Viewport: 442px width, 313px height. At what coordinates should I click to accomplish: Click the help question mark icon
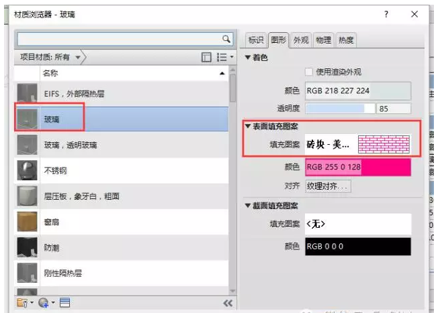pyautogui.click(x=386, y=14)
